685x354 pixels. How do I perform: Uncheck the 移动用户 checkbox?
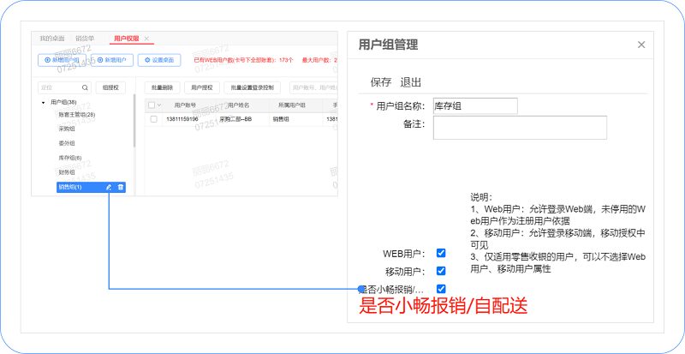(441, 271)
